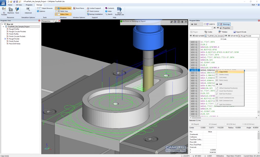Viewport: 260px width, 157px height.
Task: Toggle Object Browser checkbox
Action: pos(38,8)
